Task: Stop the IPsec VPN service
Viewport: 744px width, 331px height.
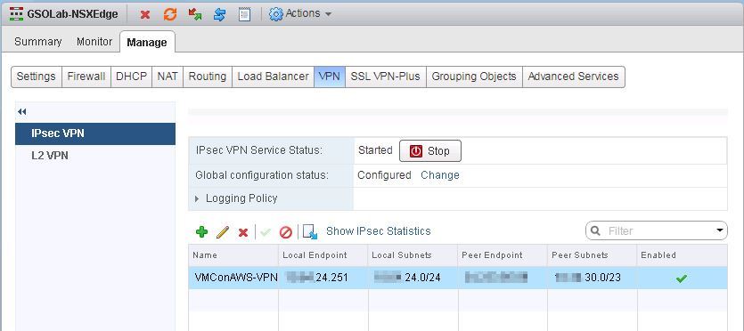Action: (x=430, y=151)
